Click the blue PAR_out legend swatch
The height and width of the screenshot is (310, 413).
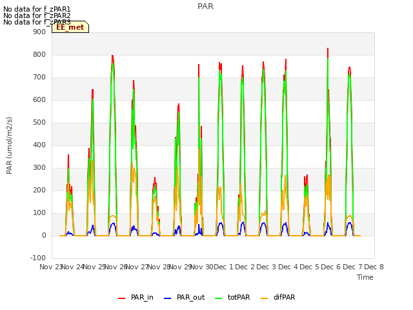168,298
